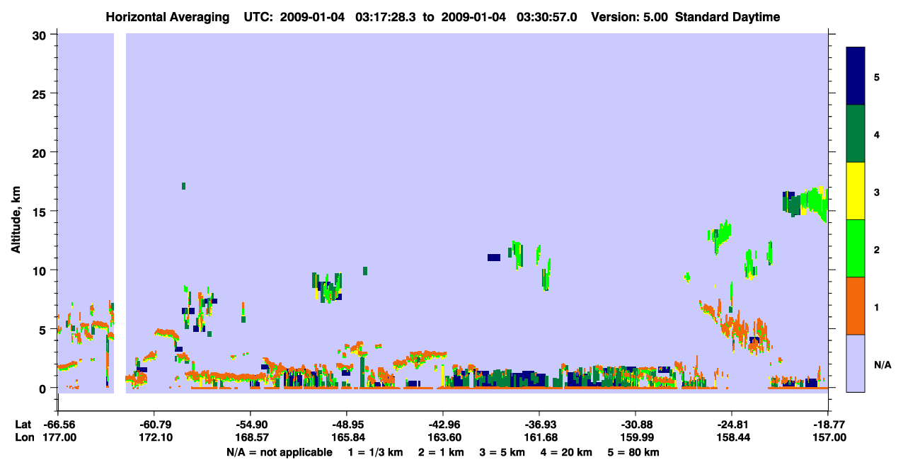The image size is (920, 472).
Task: Click the longitude value 172.10
Action: tap(154, 438)
